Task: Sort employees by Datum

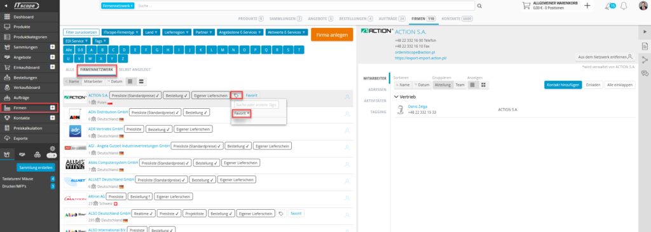Action: click(422, 85)
